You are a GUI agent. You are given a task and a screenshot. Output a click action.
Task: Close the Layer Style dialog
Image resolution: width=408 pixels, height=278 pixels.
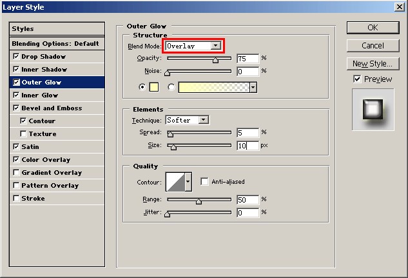[x=399, y=7]
